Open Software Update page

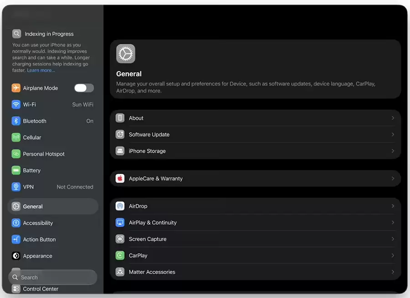tap(256, 134)
